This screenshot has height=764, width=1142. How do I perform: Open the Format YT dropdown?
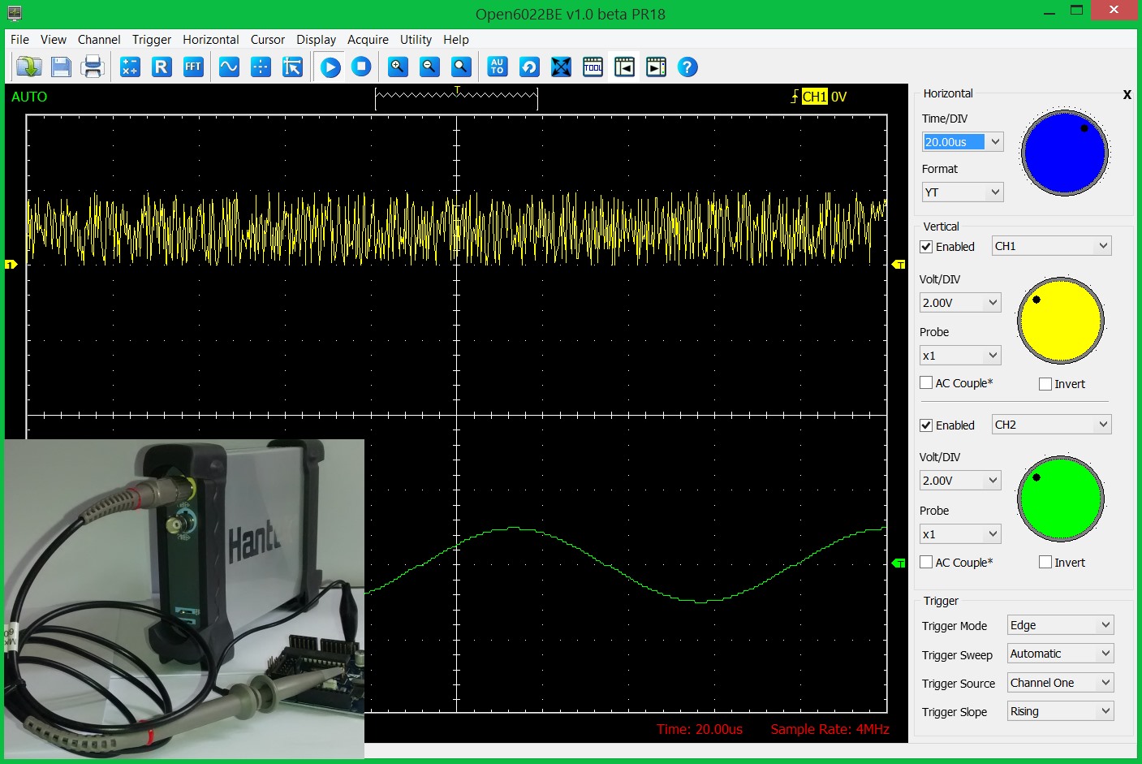click(963, 192)
